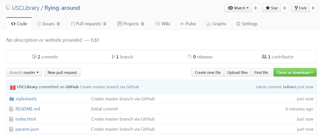The image size is (320, 136).
Task: Open the Initial commit message for README.md
Action: pos(104,109)
